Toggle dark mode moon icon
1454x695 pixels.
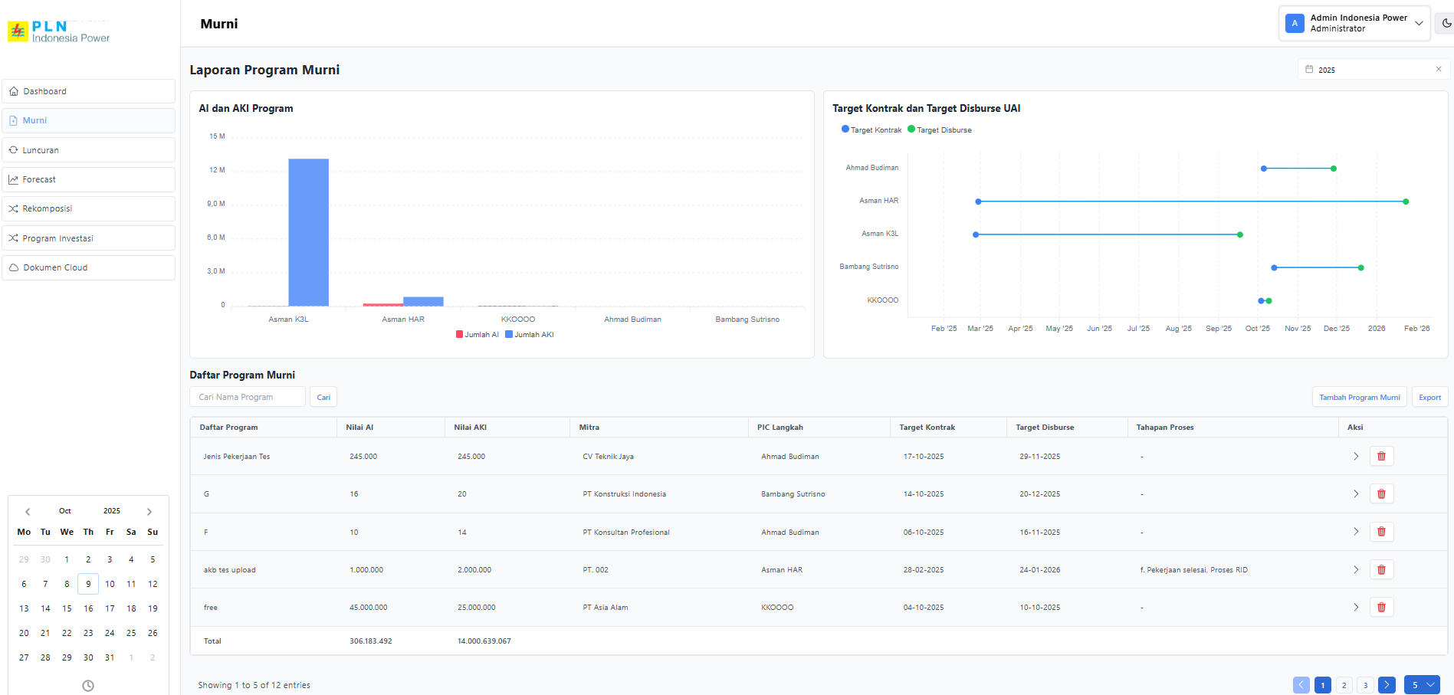coord(1446,23)
